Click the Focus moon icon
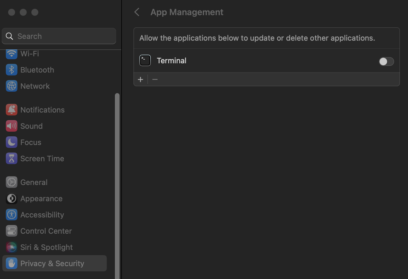 coord(11,142)
